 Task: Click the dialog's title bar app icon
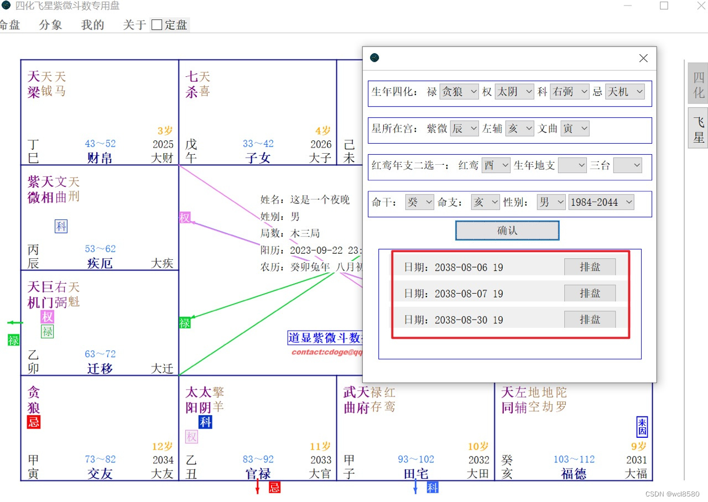(x=374, y=57)
